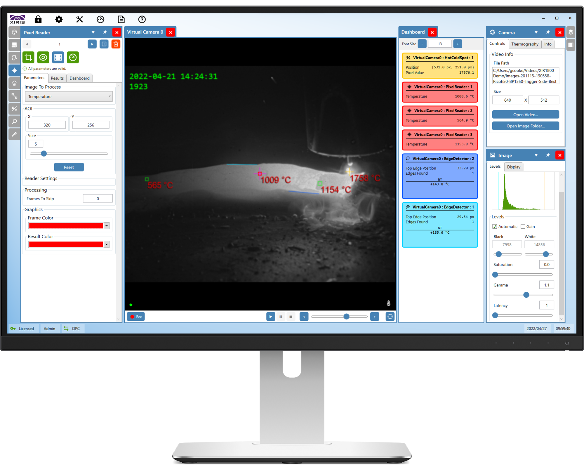
Task: Switch to Thermography tab in Camera panel
Action: (x=525, y=43)
